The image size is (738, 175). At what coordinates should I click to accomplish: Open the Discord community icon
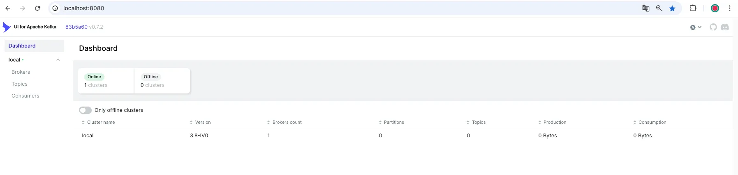coord(725,27)
